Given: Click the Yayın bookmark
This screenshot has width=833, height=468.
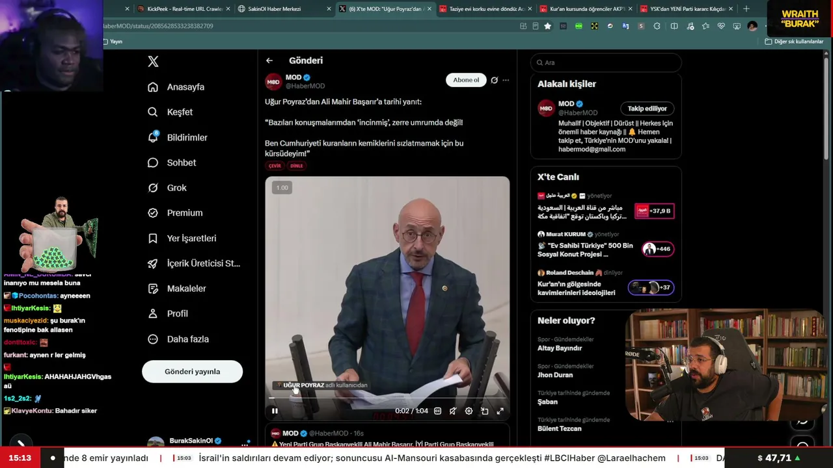Looking at the screenshot, I should [x=113, y=42].
